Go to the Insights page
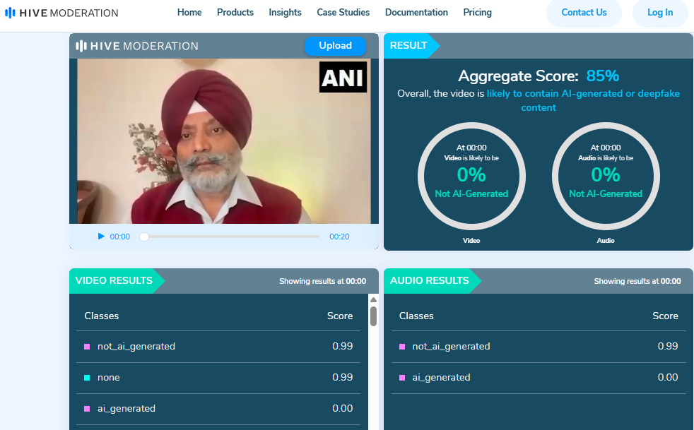This screenshot has height=430, width=694. pos(285,13)
